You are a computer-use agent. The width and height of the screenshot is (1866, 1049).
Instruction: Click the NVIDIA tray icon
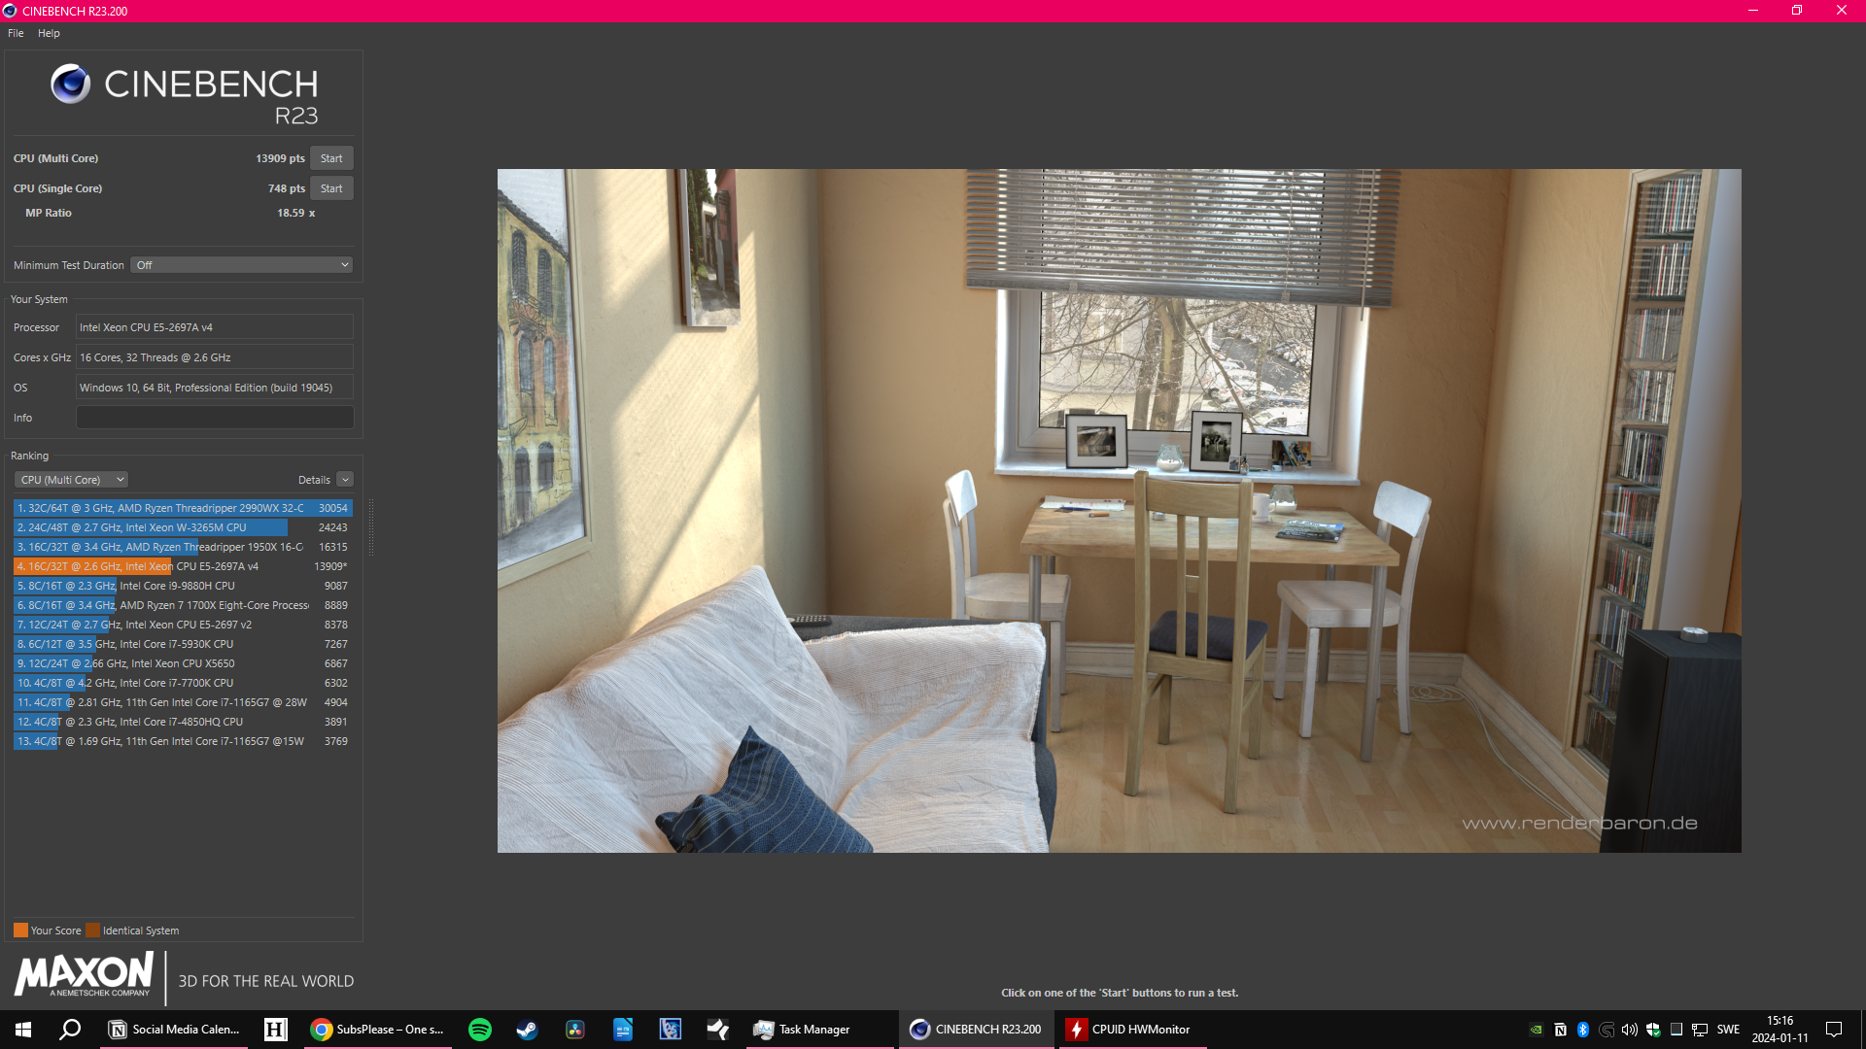point(1537,1030)
